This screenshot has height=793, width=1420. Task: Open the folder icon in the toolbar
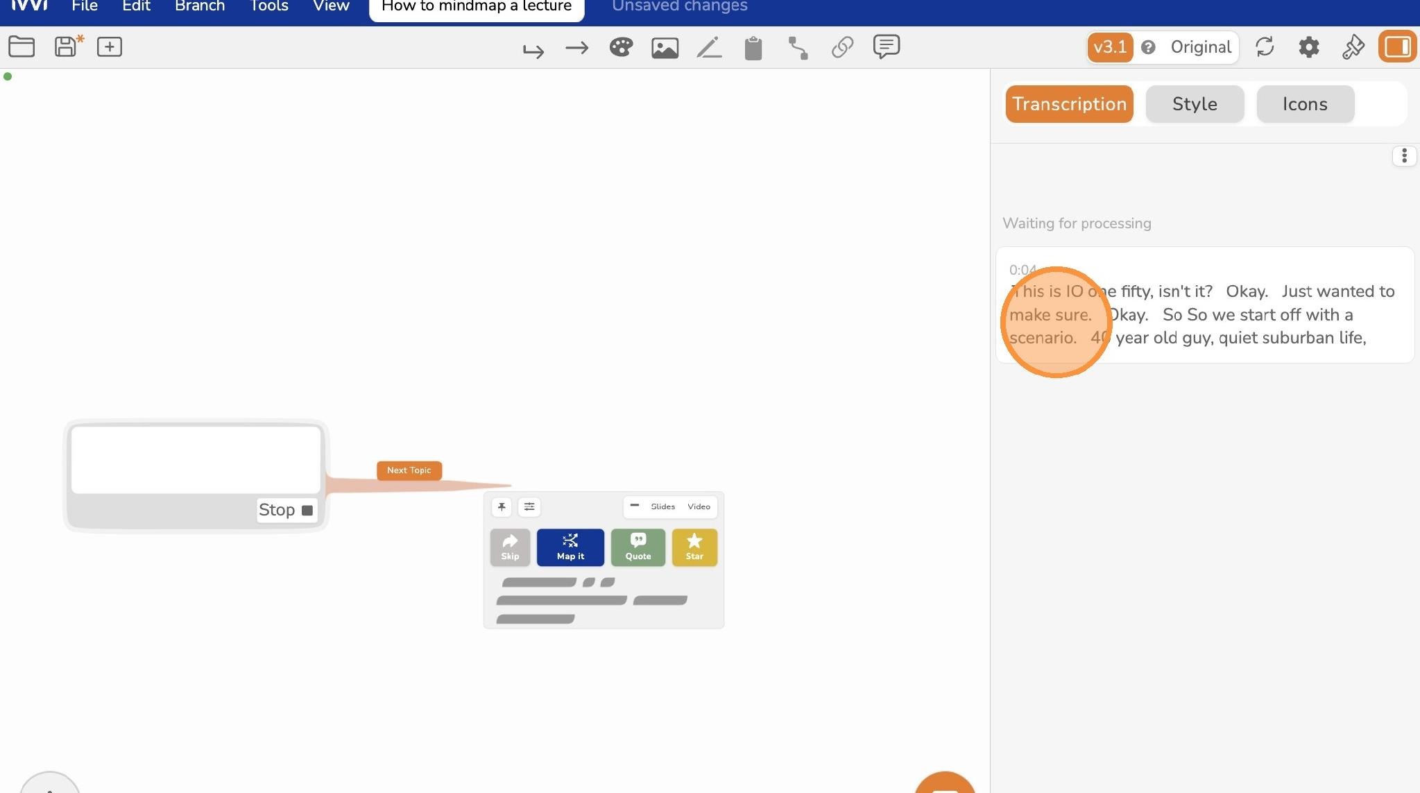pos(22,46)
